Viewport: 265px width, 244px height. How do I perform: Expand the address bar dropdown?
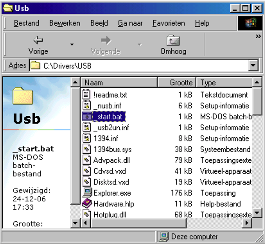click(253, 65)
